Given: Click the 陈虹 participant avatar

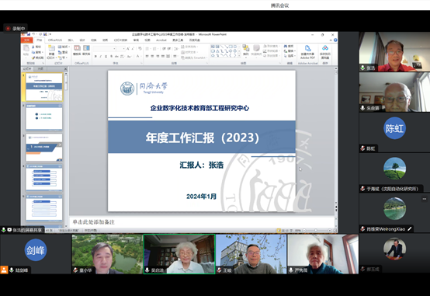Looking at the screenshot, I should [394, 128].
